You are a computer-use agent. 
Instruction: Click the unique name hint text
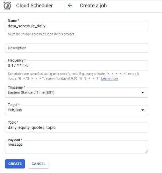pos(41,34)
